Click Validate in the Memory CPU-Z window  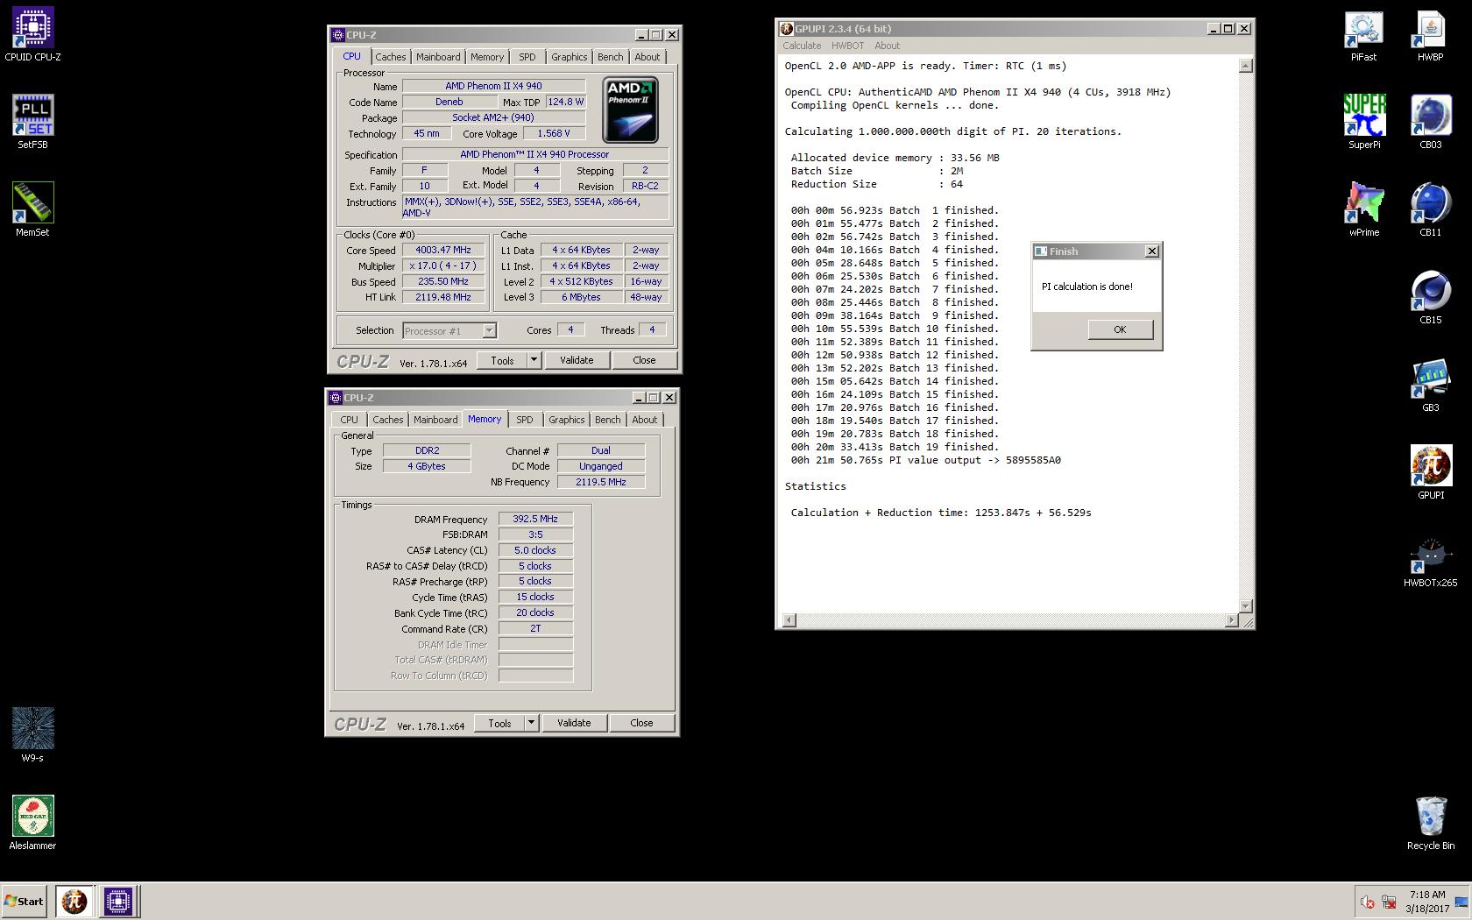[574, 723]
